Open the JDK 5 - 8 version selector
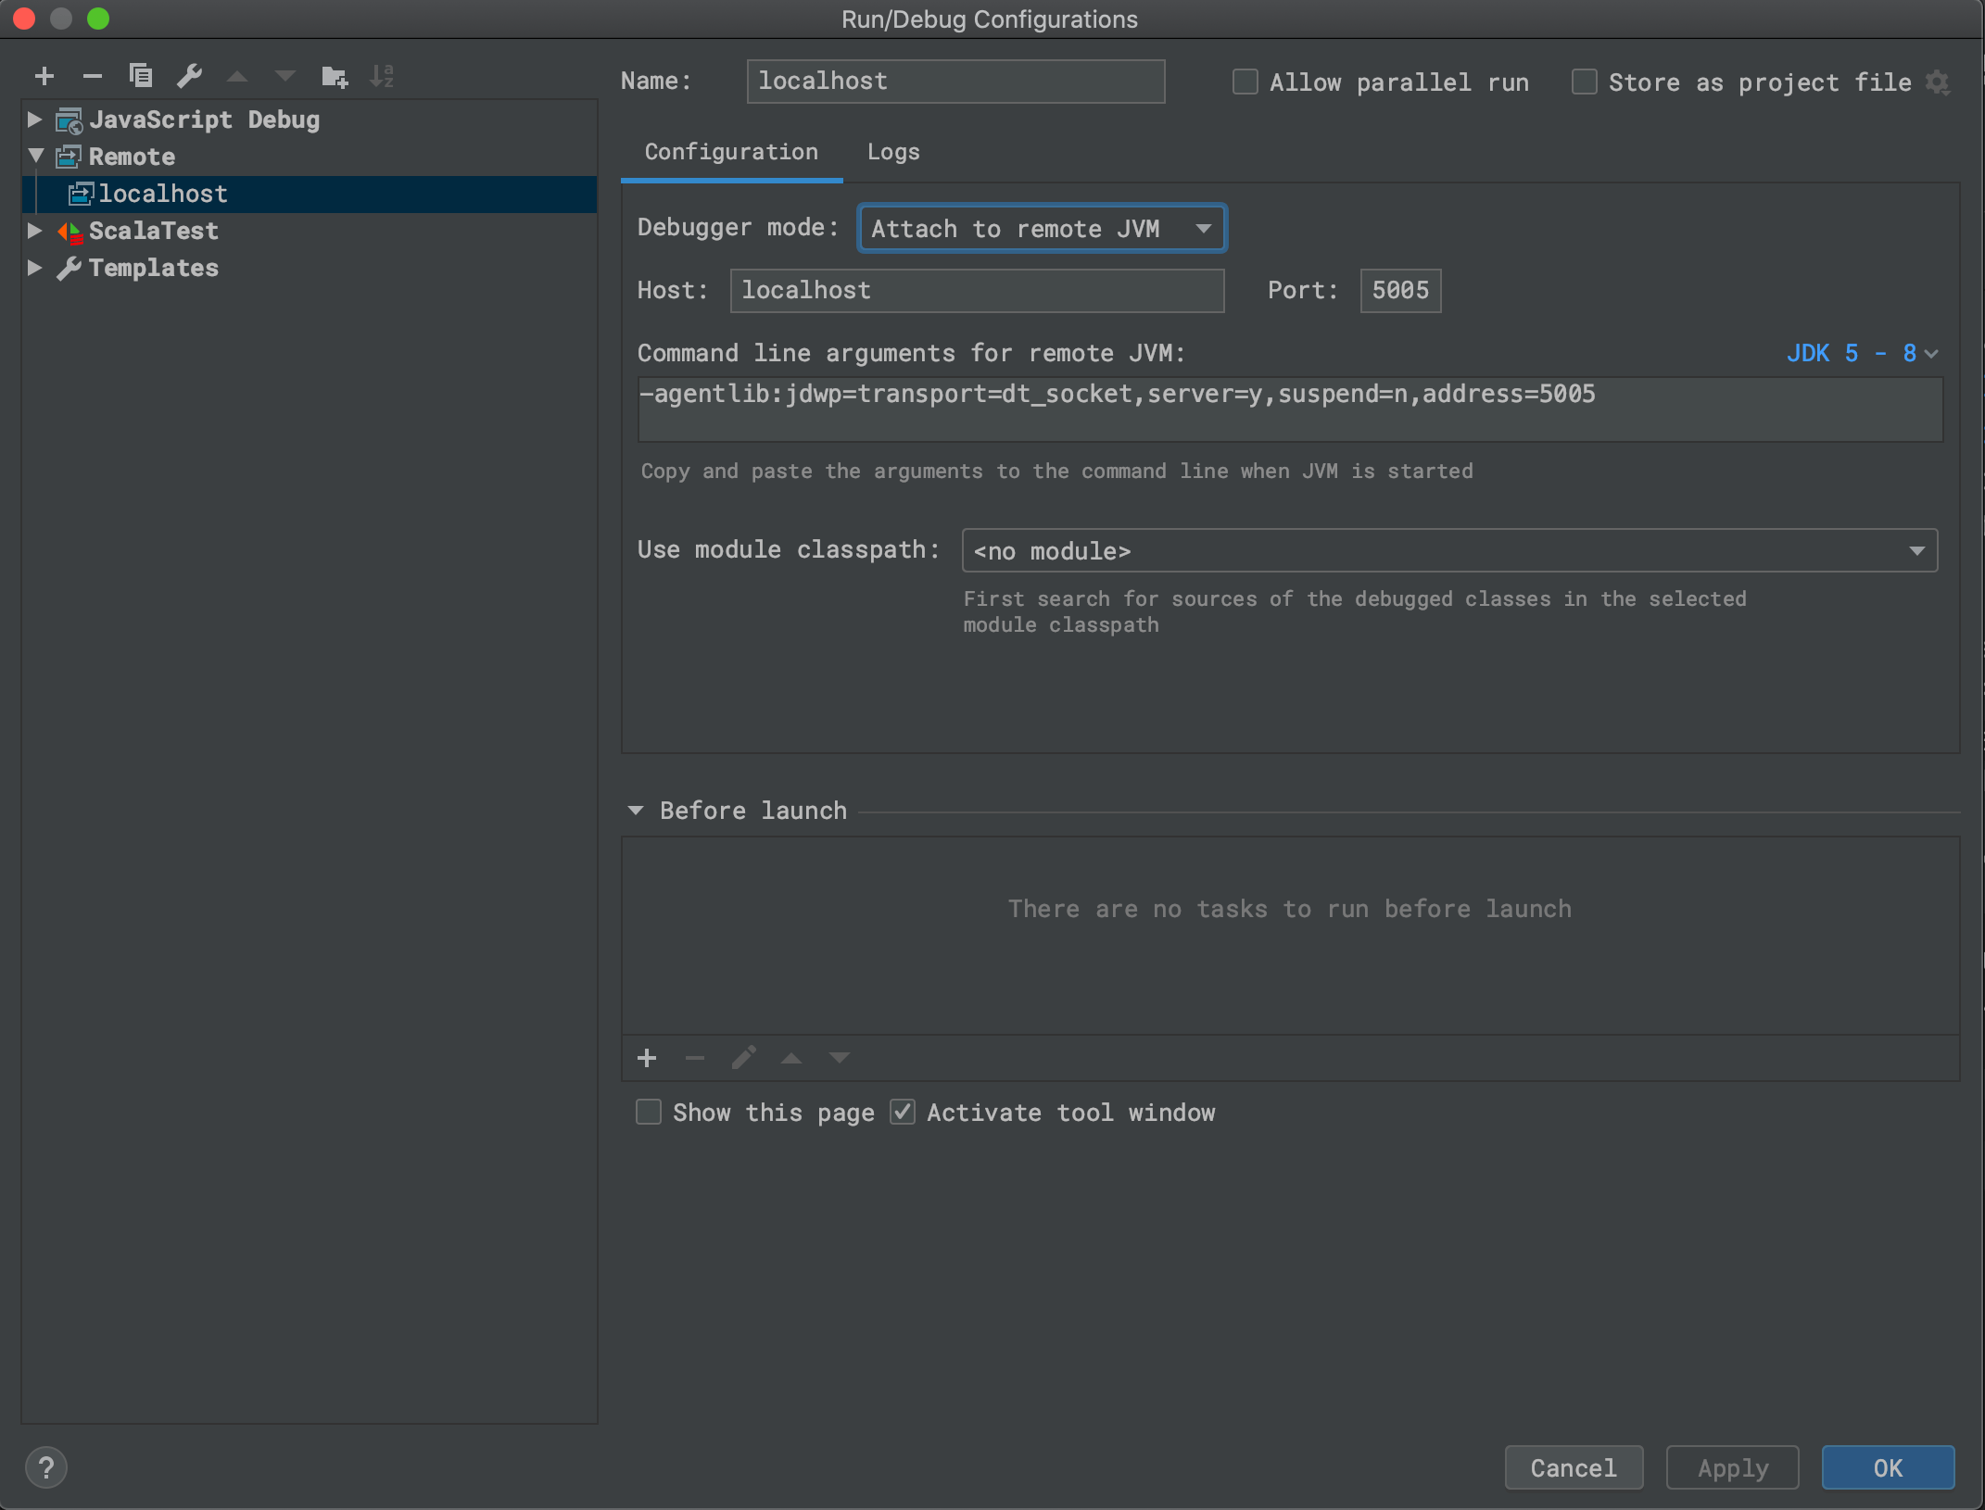 point(1862,353)
